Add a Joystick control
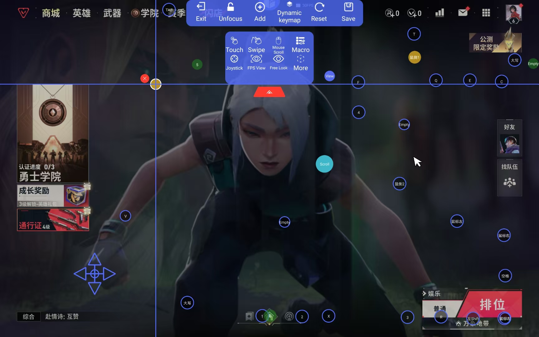Viewport: 539px width, 337px height. point(234,63)
